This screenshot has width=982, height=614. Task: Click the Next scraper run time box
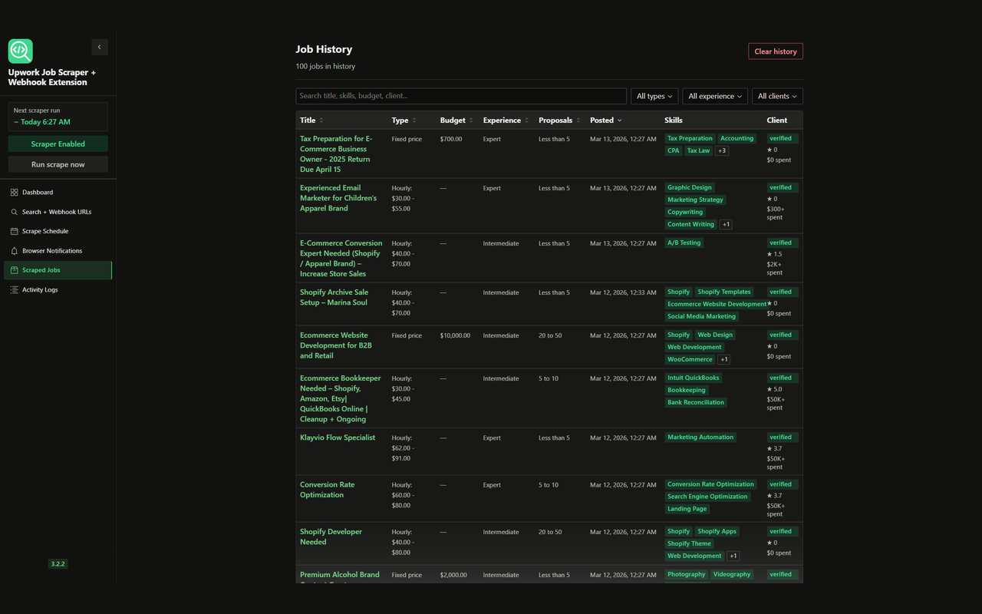(58, 117)
